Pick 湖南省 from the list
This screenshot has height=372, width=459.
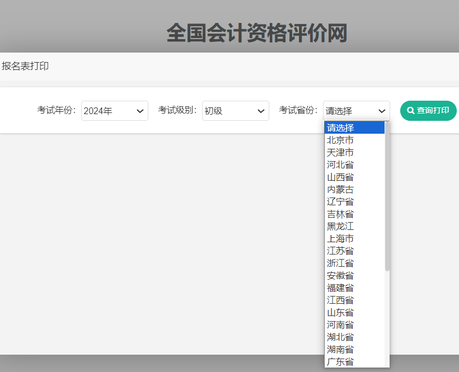tap(354, 349)
